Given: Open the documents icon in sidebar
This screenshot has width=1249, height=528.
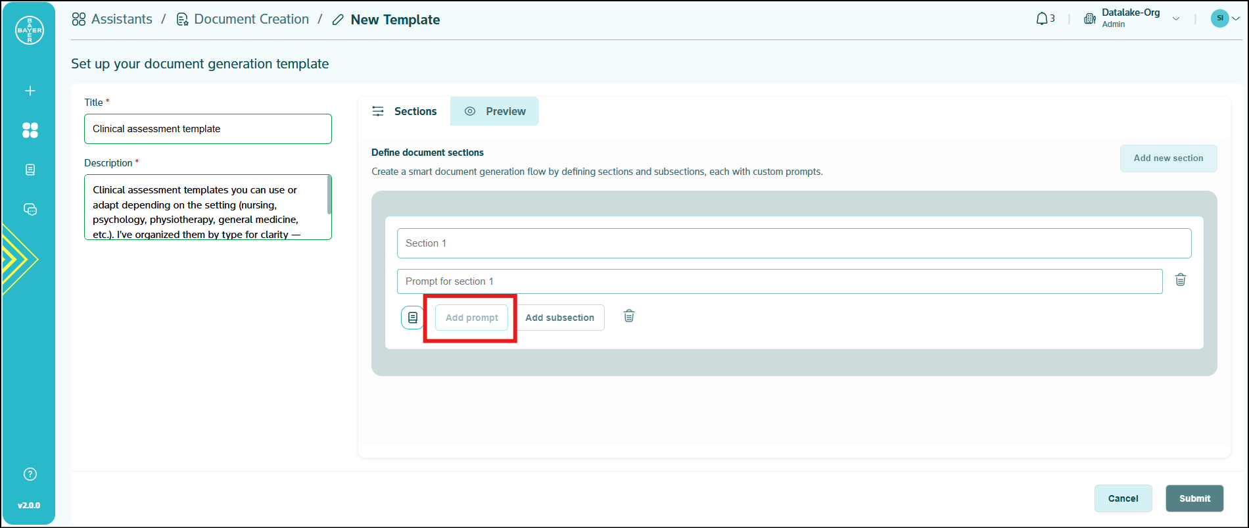Looking at the screenshot, I should pos(30,170).
